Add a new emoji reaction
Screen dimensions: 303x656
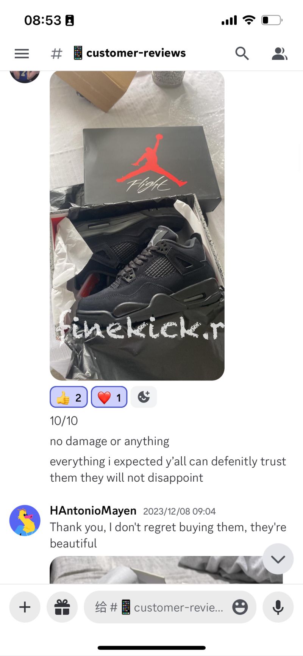[144, 397]
